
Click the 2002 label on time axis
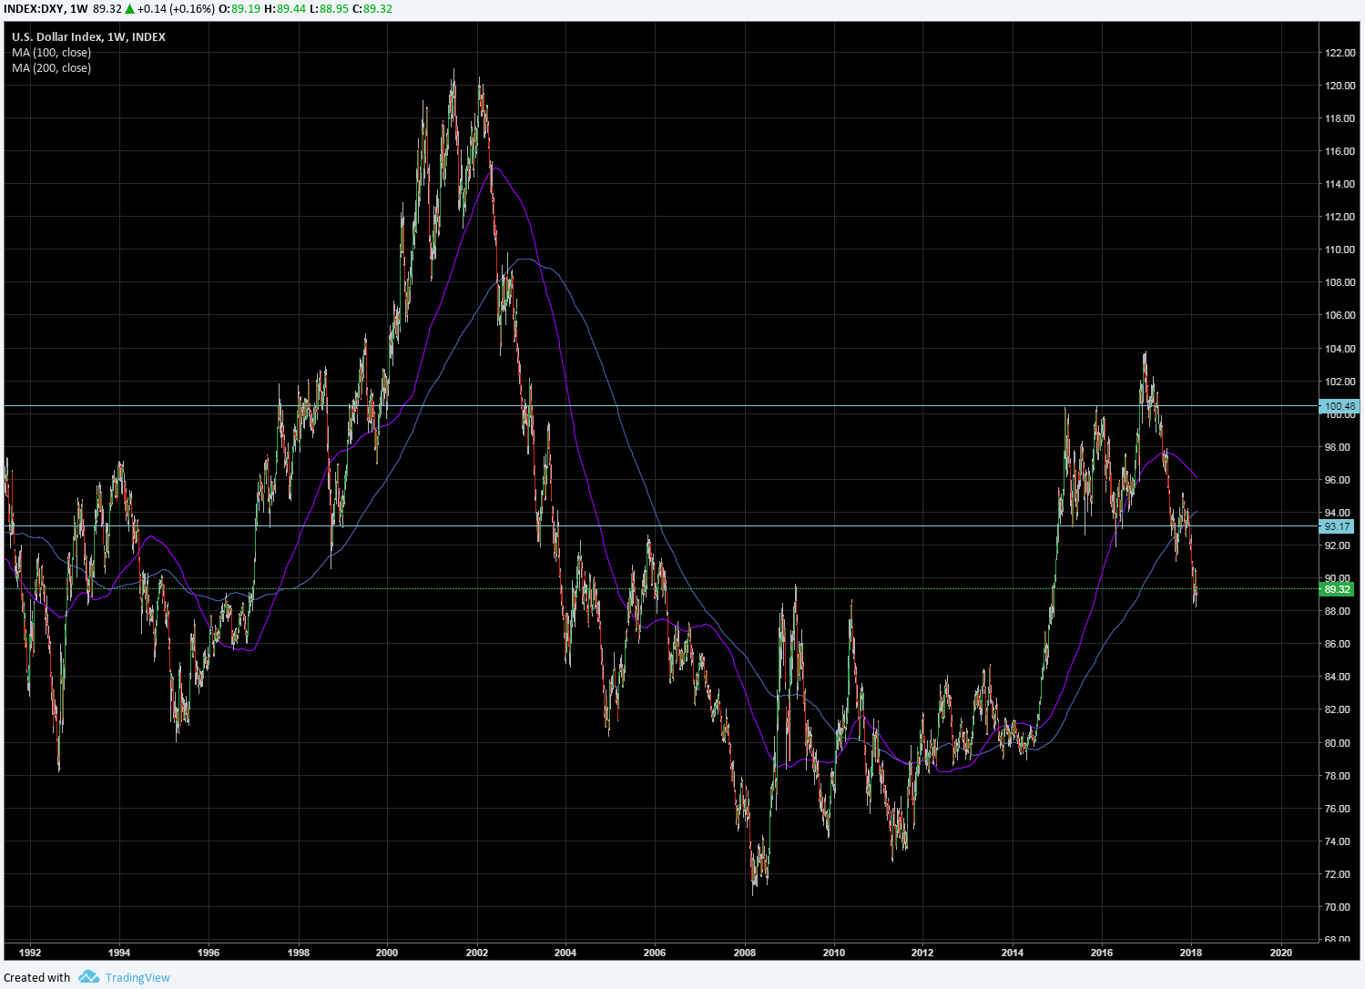click(x=477, y=953)
